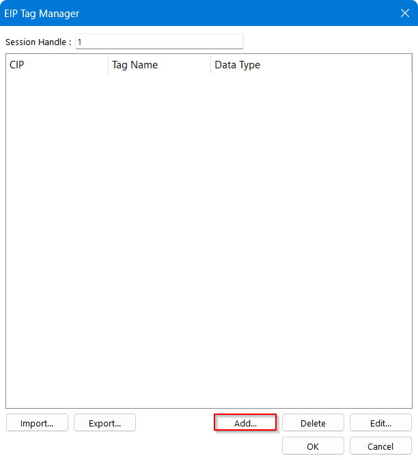Open the Edit... tag dialog

pos(380,422)
